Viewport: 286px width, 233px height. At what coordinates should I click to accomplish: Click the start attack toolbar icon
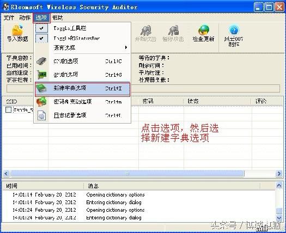[x=146, y=30]
